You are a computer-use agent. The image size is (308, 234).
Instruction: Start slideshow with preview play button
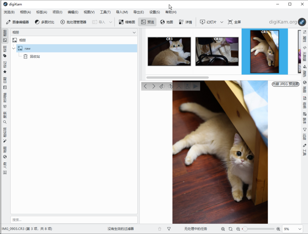pos(196,86)
